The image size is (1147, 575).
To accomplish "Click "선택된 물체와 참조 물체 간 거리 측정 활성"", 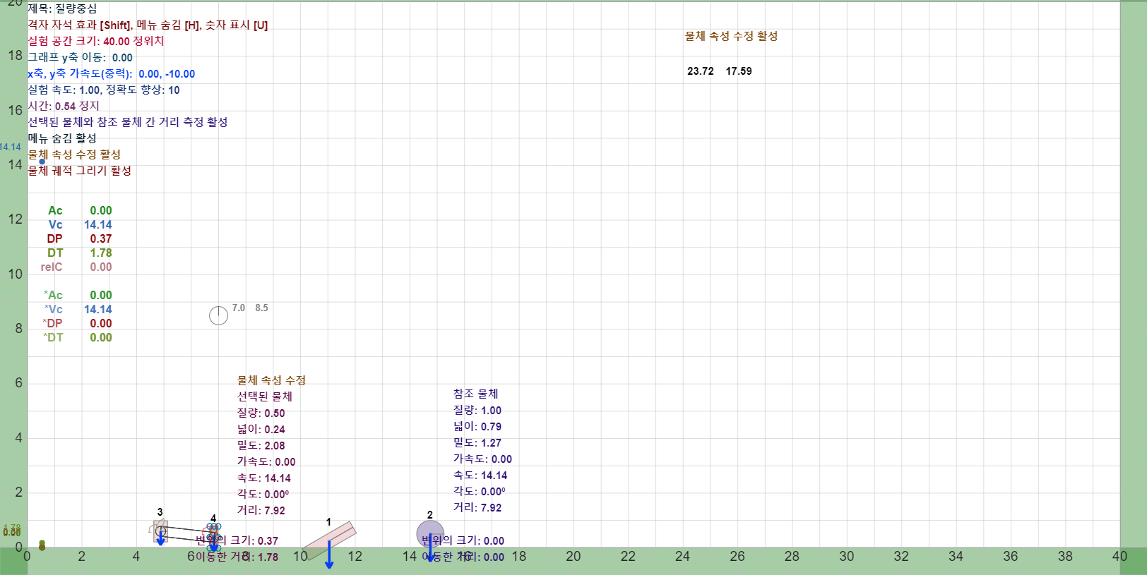I will tap(128, 122).
